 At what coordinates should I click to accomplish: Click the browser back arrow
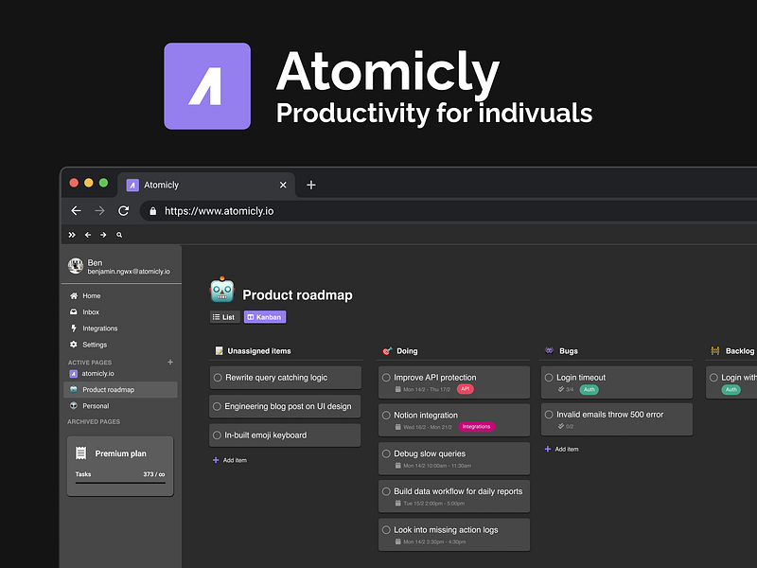[77, 211]
